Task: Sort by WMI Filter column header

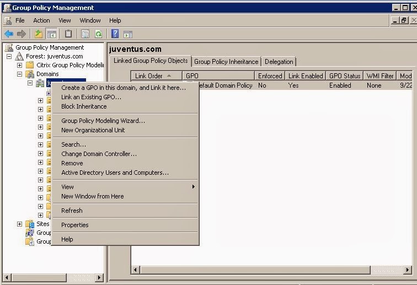Action: pos(380,76)
